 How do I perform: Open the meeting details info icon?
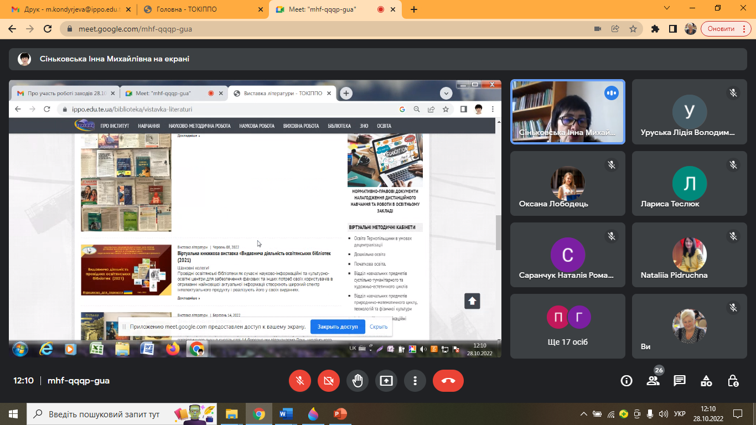coord(626,381)
